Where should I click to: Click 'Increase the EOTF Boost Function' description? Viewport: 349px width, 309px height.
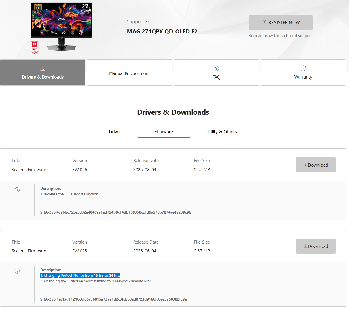click(x=70, y=194)
